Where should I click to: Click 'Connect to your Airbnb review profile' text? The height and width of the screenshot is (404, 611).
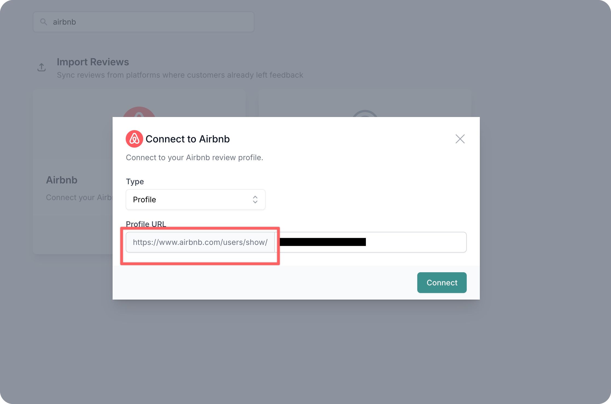pos(195,157)
